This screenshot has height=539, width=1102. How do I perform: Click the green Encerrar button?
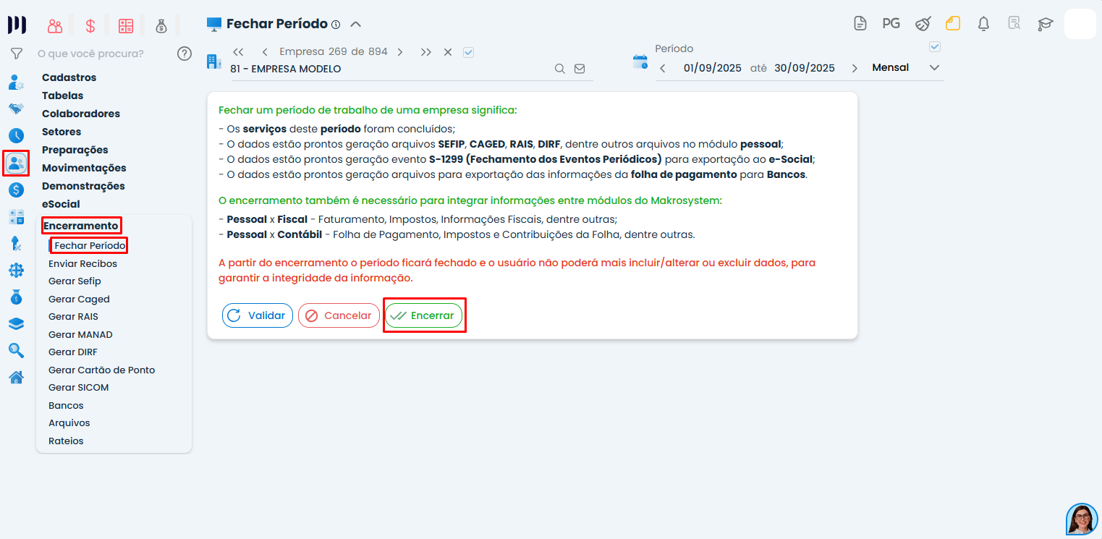point(423,315)
